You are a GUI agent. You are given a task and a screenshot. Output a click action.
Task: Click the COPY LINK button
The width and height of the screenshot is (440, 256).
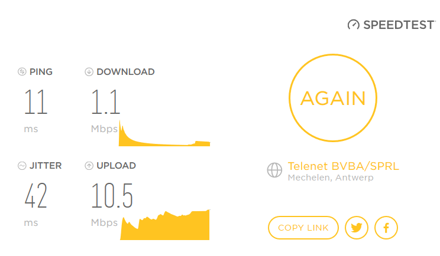(303, 228)
